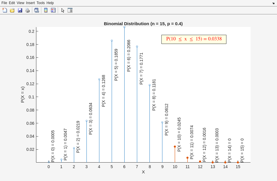Print the figure with the printer icon

click(28, 10)
